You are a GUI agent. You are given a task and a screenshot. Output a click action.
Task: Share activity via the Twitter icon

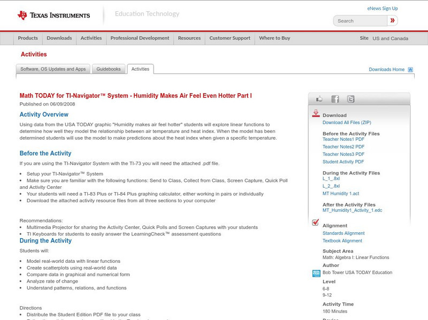point(351,99)
